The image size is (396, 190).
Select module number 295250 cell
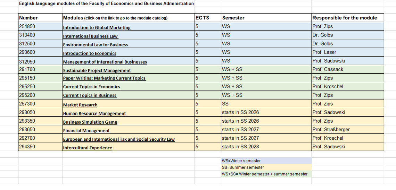(40, 86)
